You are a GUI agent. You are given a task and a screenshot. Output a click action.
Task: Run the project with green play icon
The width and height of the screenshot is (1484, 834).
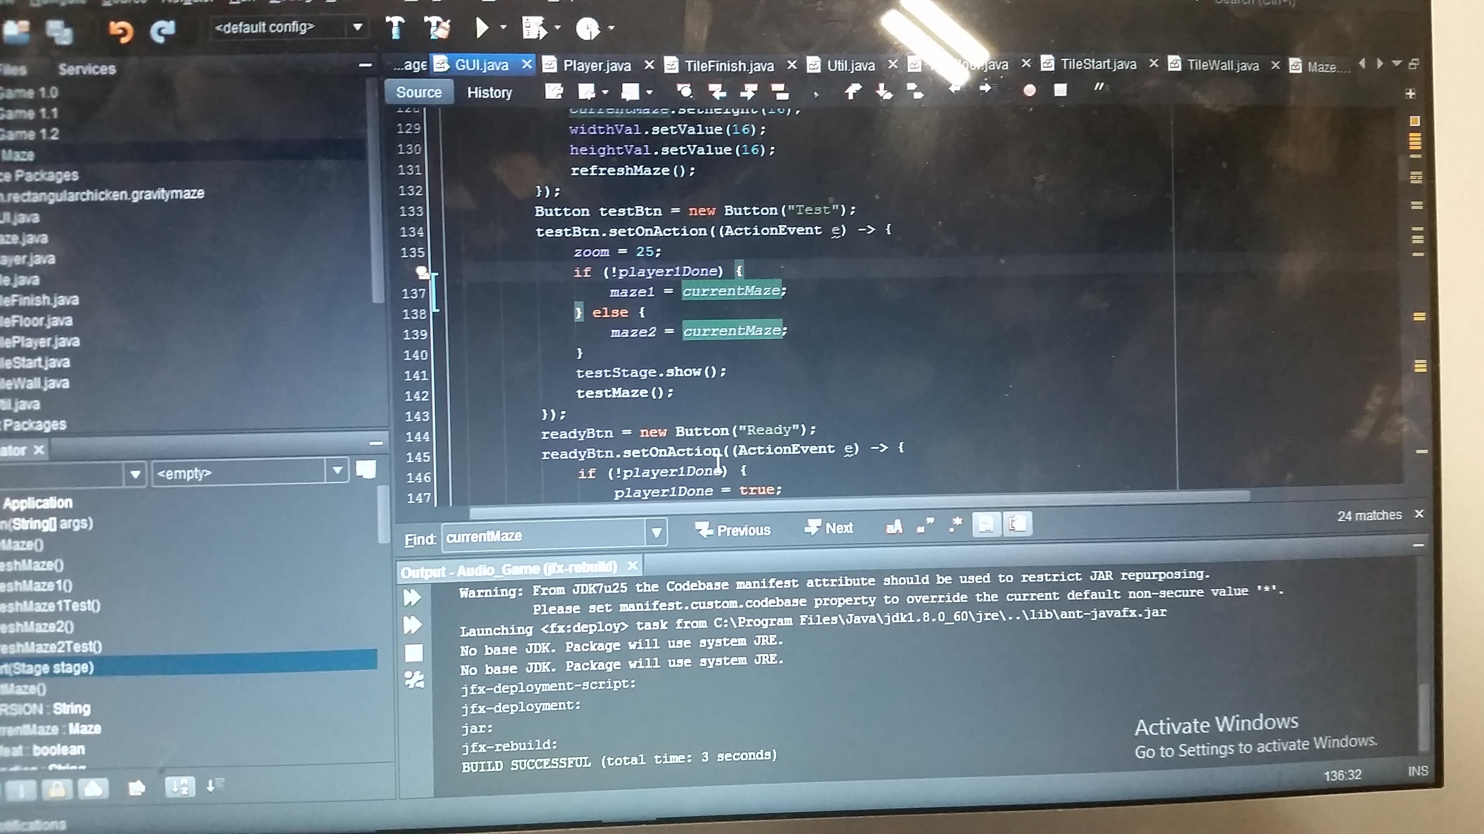pyautogui.click(x=481, y=27)
